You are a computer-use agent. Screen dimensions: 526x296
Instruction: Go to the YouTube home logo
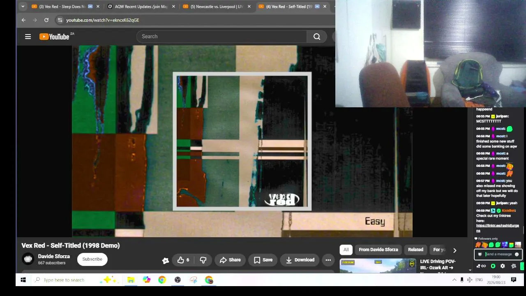point(54,37)
